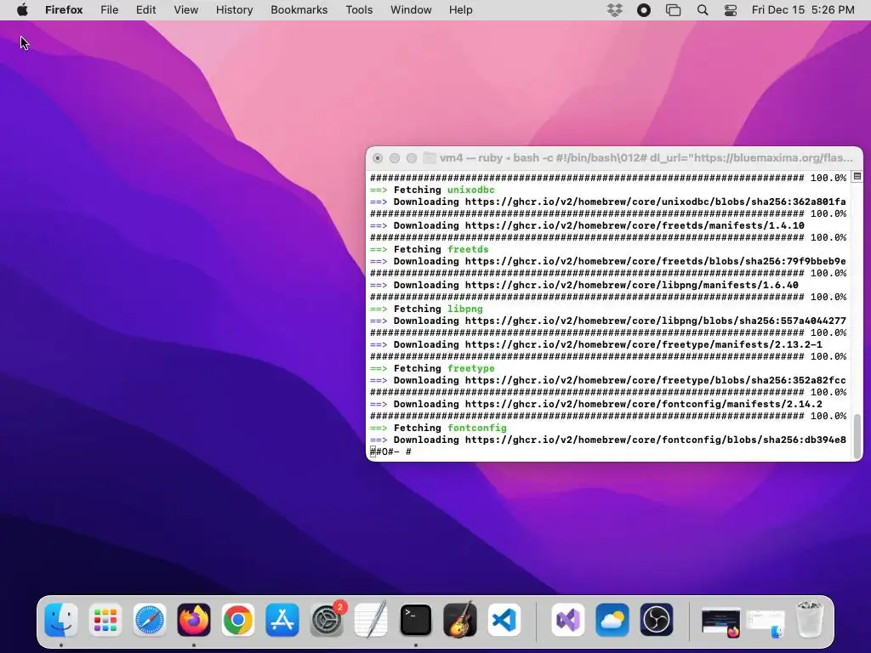Screen dimensions: 871x653
Task: Click the libpng manifests/1.6.40 URL line
Action: pyautogui.click(x=584, y=285)
